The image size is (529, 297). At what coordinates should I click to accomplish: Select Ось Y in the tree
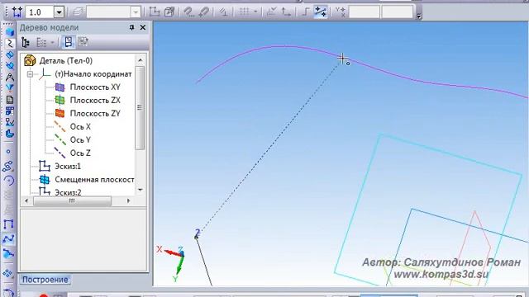(80, 139)
